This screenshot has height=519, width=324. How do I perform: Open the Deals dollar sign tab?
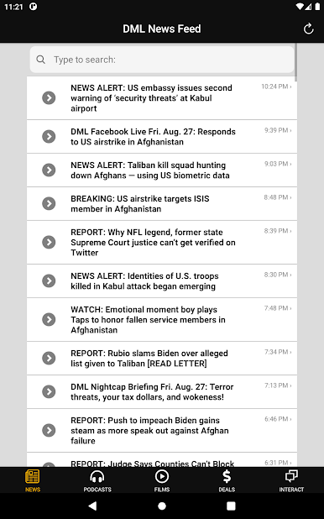click(x=227, y=481)
